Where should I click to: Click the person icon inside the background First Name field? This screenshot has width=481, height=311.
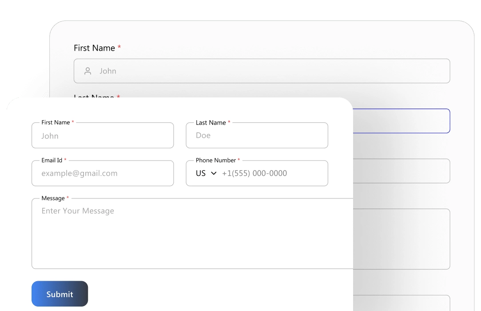point(87,71)
